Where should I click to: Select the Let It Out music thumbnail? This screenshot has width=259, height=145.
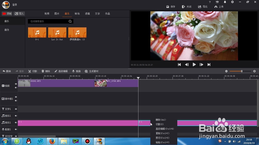[57, 33]
